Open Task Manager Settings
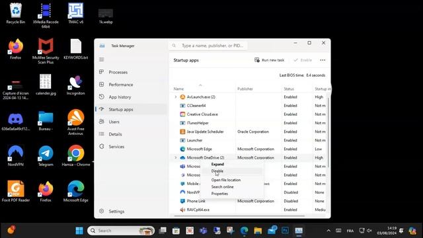The height and width of the screenshot is (238, 423). [x=132, y=212]
